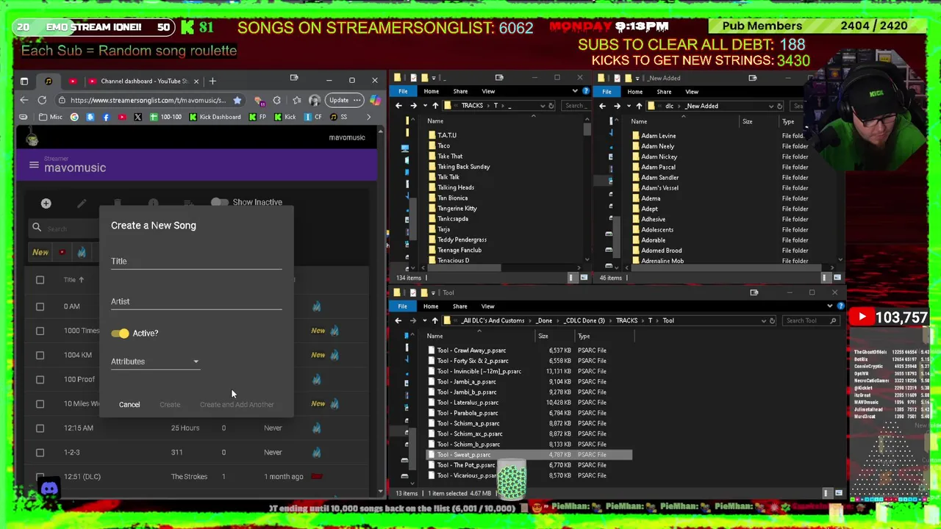Open the hamburger menu beside mavomusic
Image resolution: width=941 pixels, height=529 pixels.
tap(34, 165)
